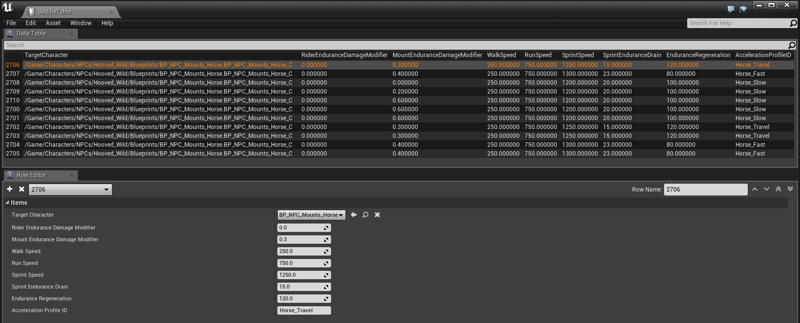Viewport: 800px width, 323px height.
Task: Switch to the Row Editor tab
Action: click(32, 175)
